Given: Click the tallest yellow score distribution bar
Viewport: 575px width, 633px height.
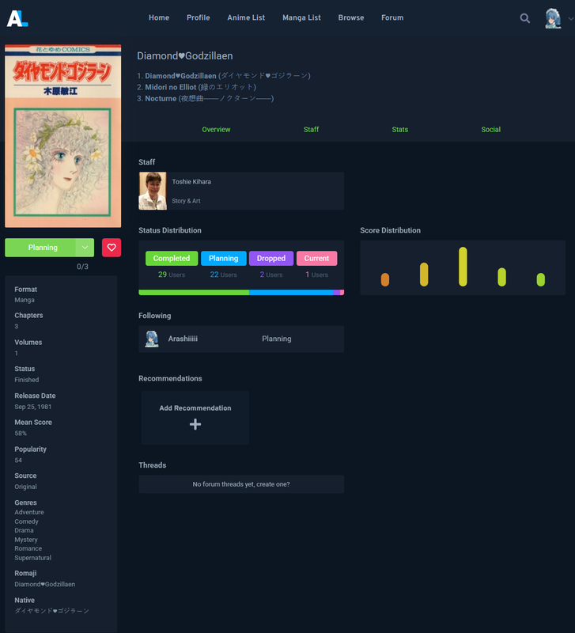Looking at the screenshot, I should pyautogui.click(x=463, y=267).
